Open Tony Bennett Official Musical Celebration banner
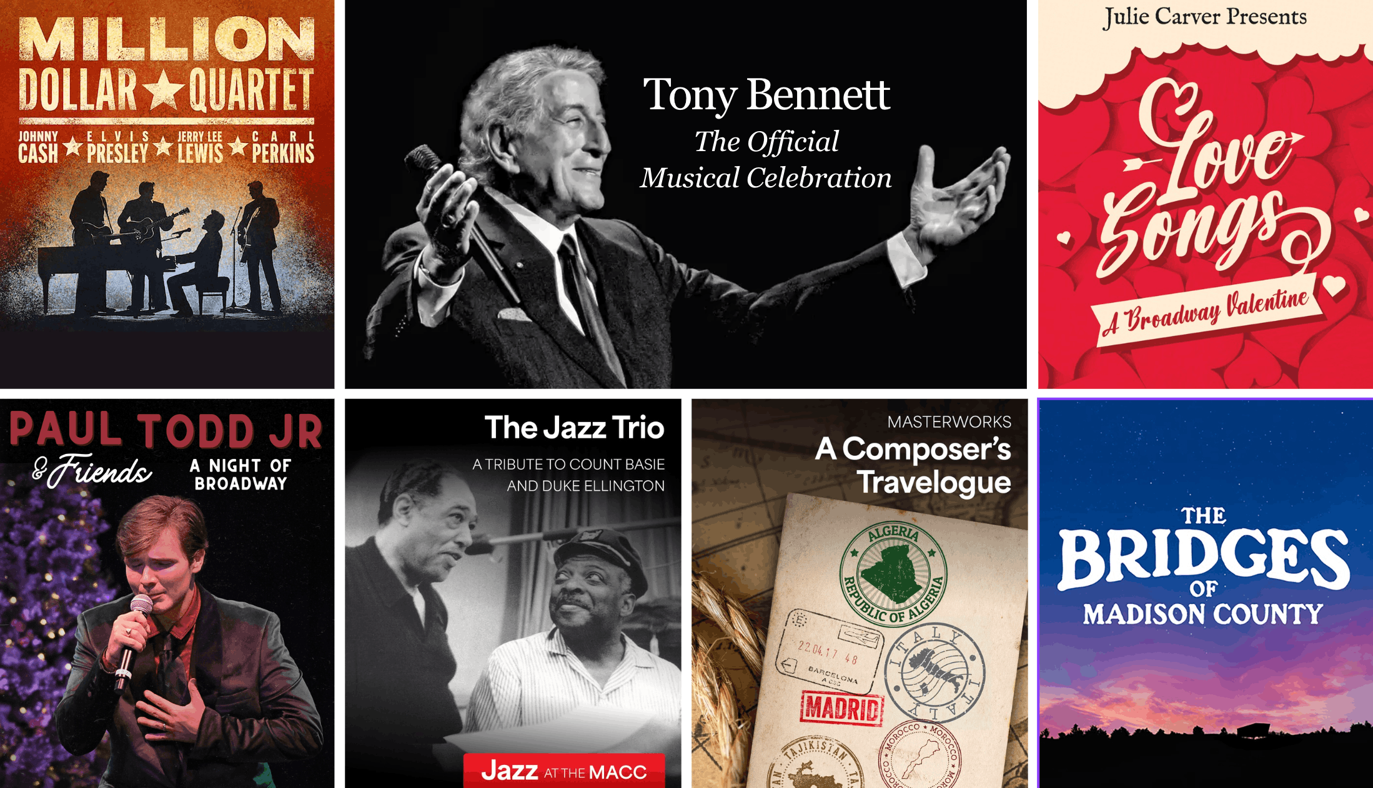Image resolution: width=1373 pixels, height=788 pixels. tap(686, 194)
